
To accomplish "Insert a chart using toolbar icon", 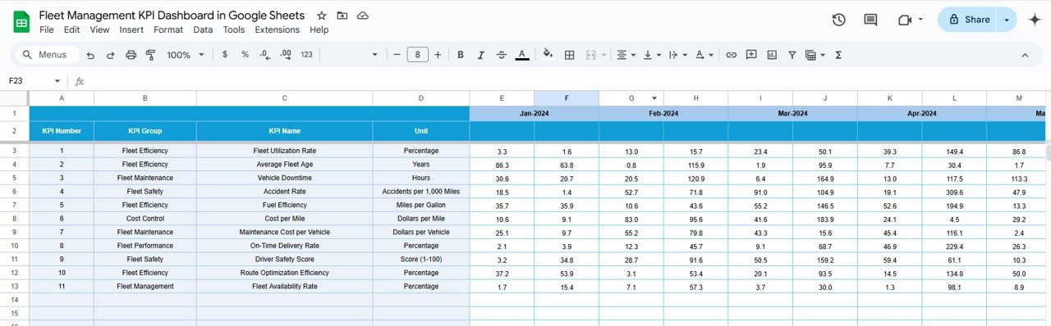I will [x=772, y=55].
